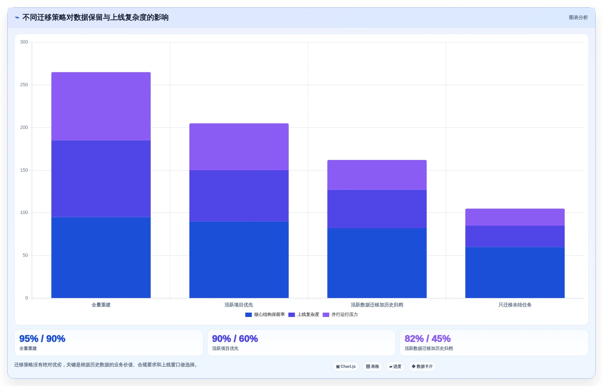Select the 全量重建 middle indigo segment
Viewport: 603px width, 386px height.
pos(101,179)
